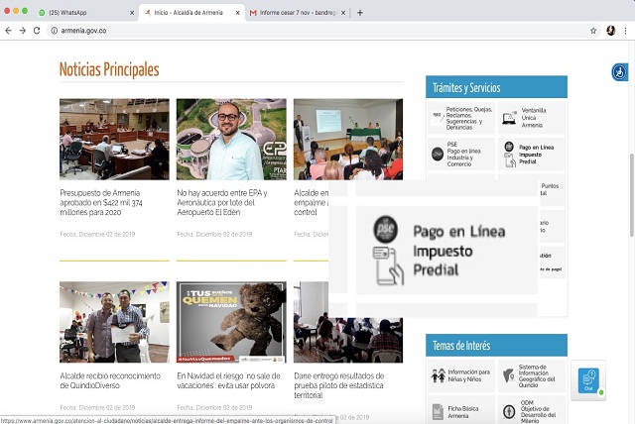Screen dimensions: 635x424
Task: Open the Dane meeting room photo
Action: pyautogui.click(x=348, y=341)
